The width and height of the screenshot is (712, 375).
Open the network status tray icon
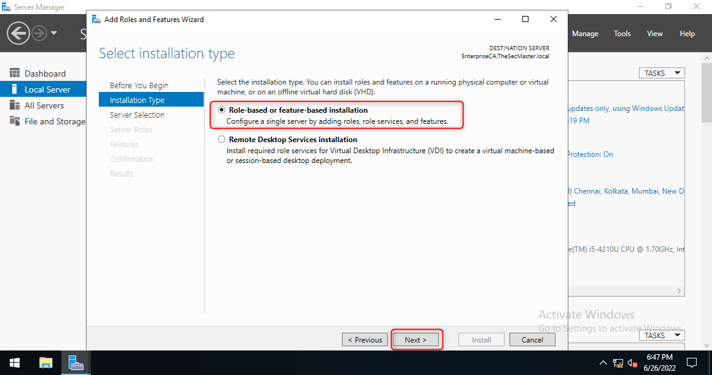tap(618, 363)
